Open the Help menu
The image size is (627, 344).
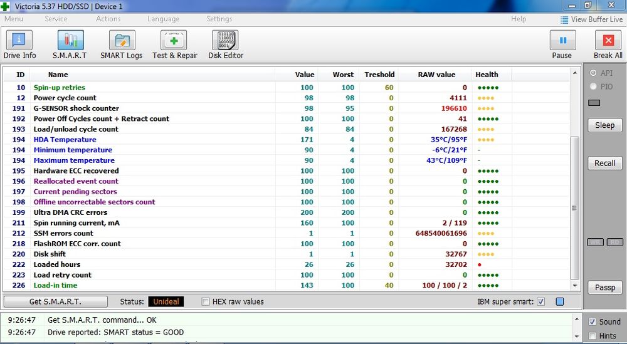pyautogui.click(x=519, y=19)
